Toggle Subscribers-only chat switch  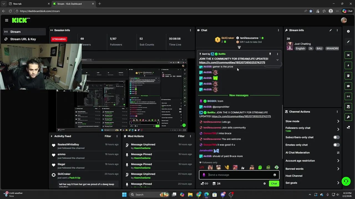click(x=336, y=137)
